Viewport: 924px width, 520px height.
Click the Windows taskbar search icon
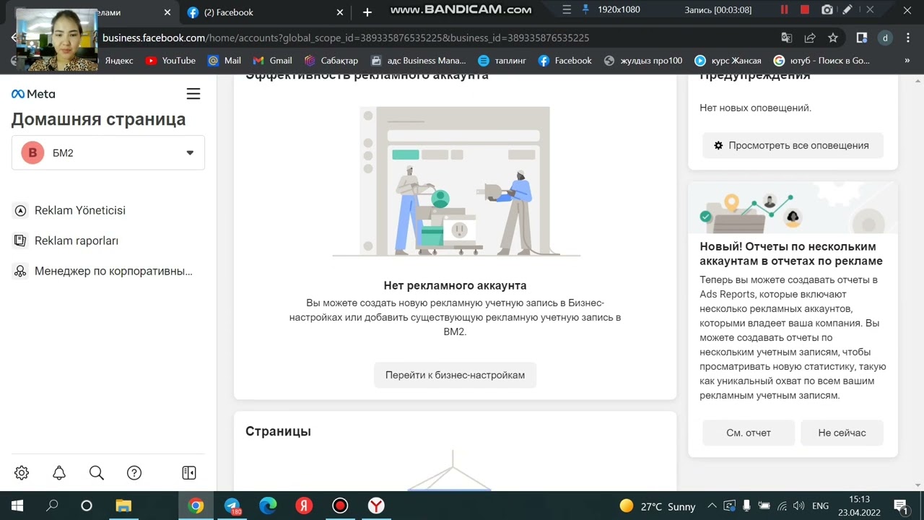(52, 506)
